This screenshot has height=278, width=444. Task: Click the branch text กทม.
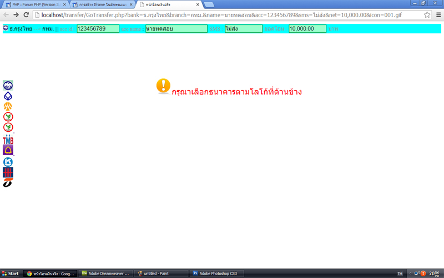(x=48, y=29)
